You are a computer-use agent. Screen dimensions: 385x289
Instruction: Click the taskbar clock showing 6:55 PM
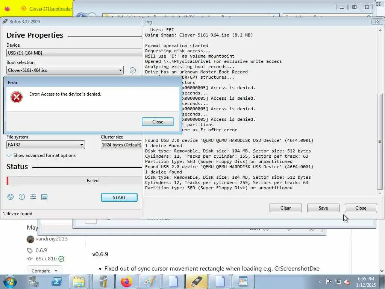[366, 282]
